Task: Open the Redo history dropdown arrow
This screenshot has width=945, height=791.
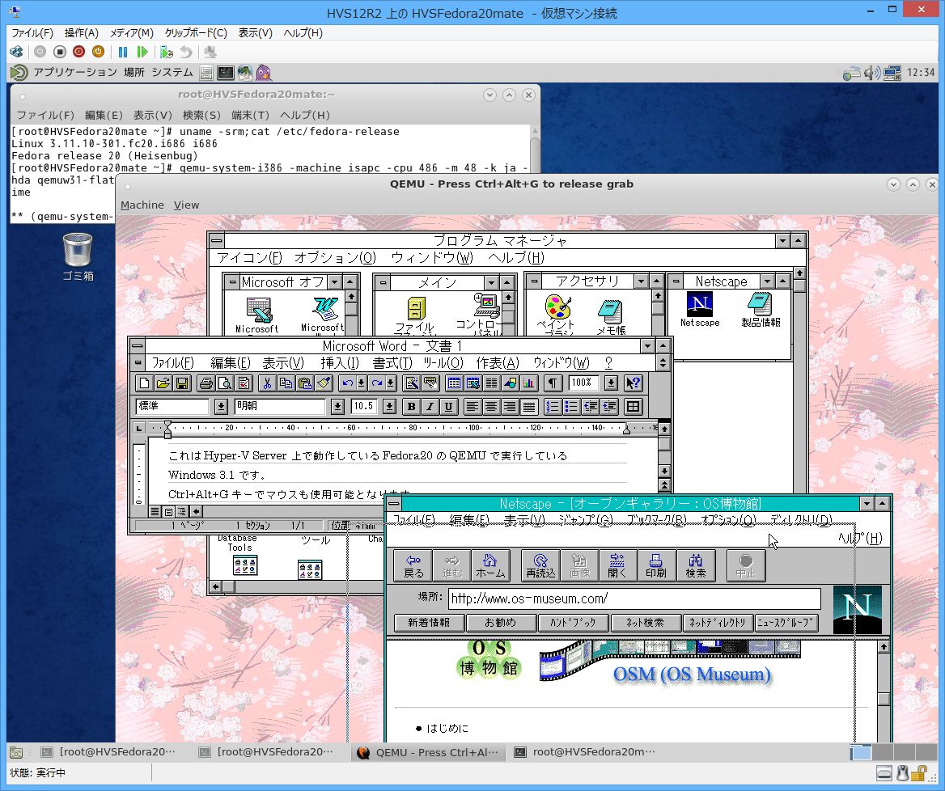Action: click(391, 383)
